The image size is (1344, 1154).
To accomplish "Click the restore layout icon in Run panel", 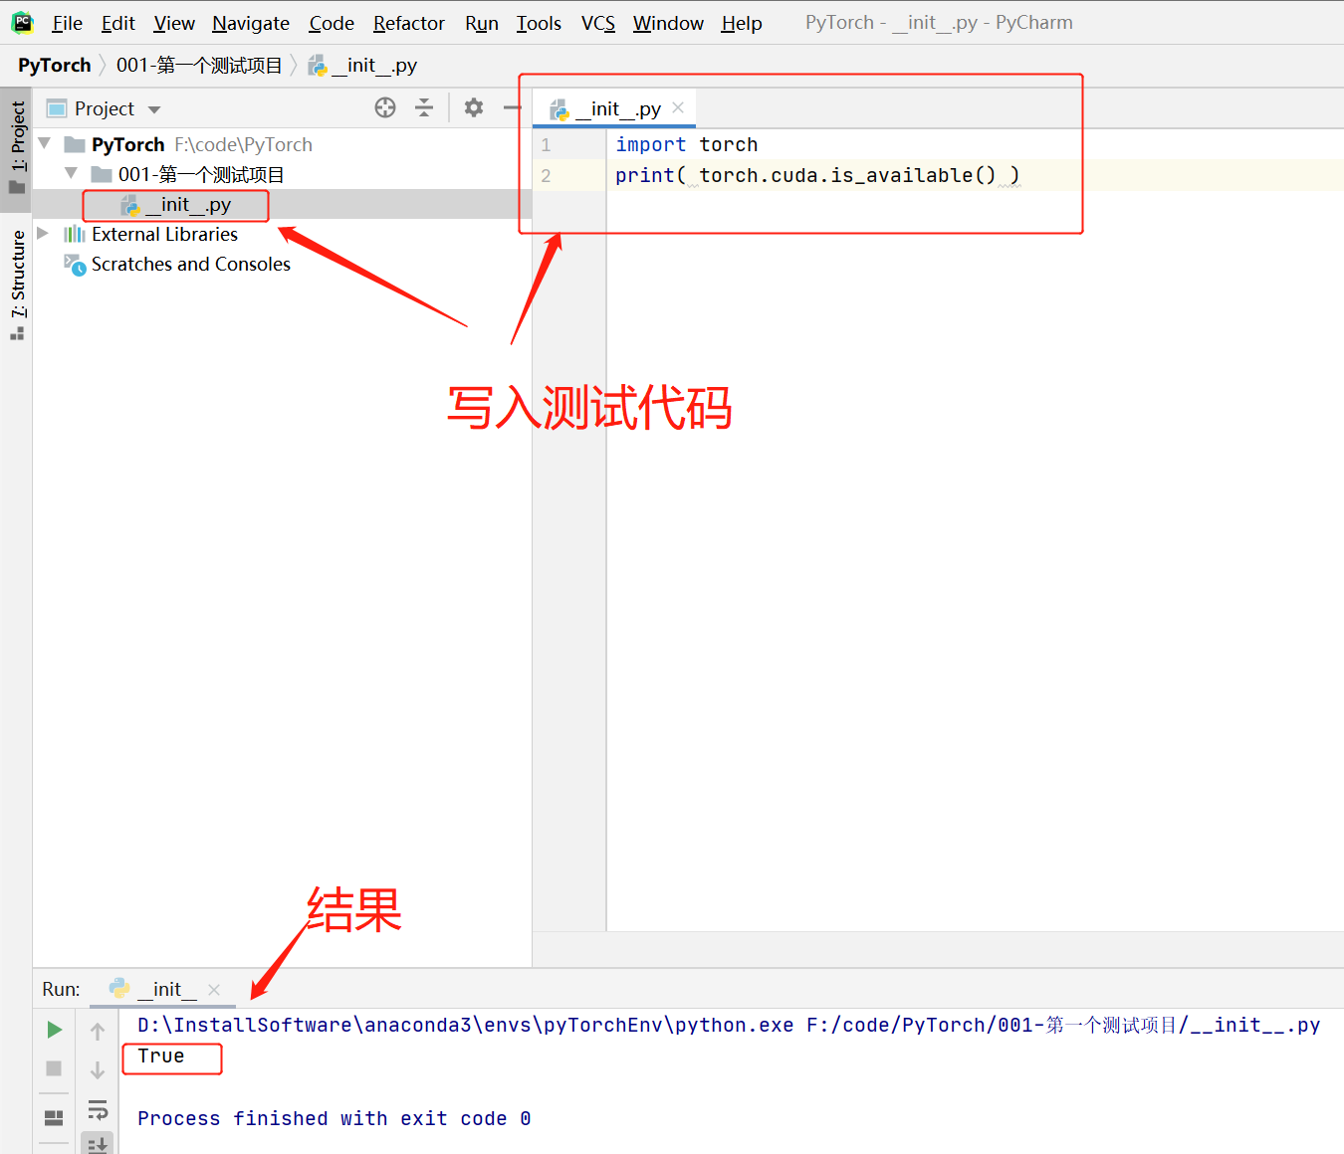I will (54, 1118).
